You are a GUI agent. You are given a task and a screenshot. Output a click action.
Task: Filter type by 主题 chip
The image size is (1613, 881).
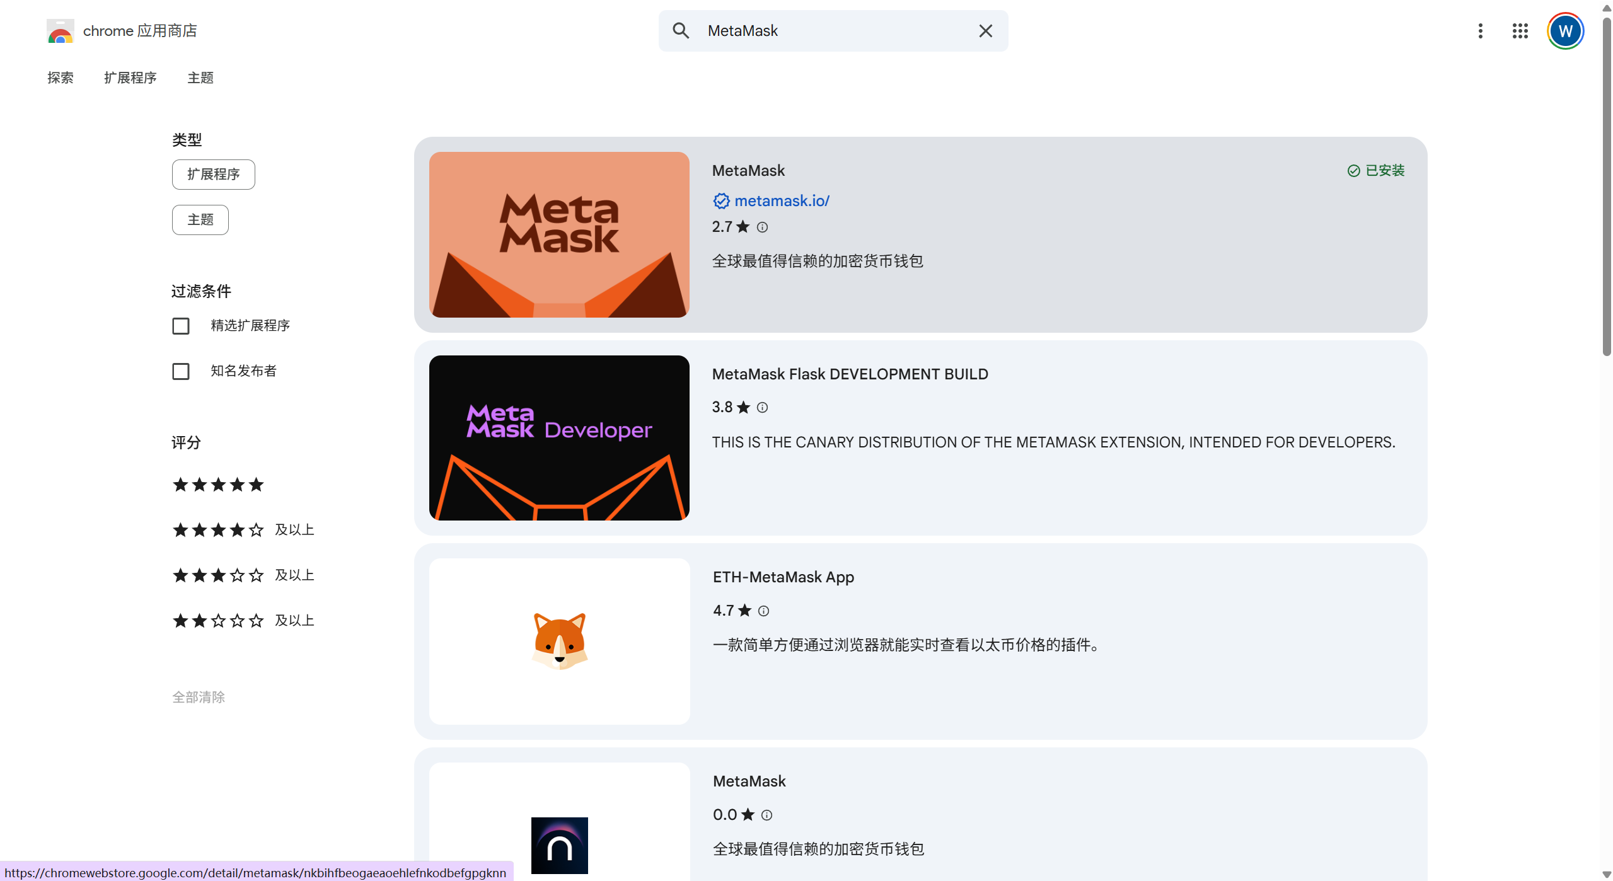tap(200, 220)
